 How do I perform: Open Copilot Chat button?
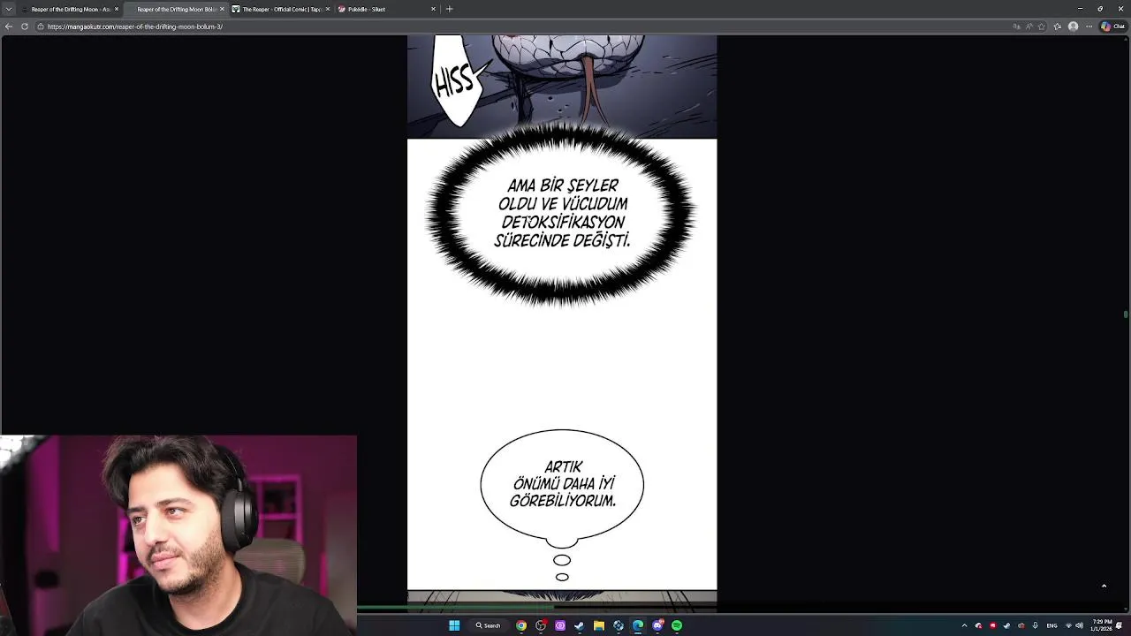pos(1112,26)
